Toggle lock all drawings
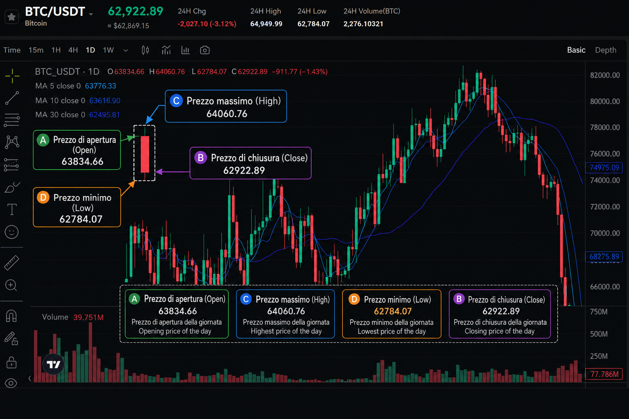Viewport: 629px width, 419px height. point(11,362)
